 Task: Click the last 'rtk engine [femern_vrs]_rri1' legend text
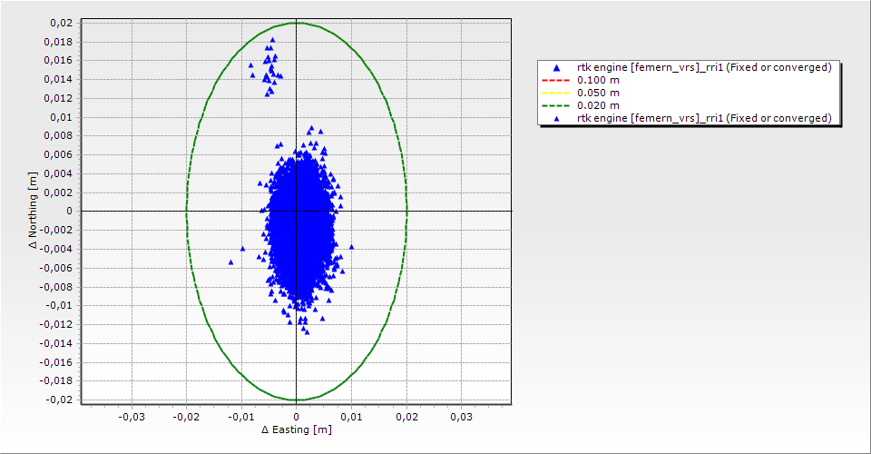[704, 119]
